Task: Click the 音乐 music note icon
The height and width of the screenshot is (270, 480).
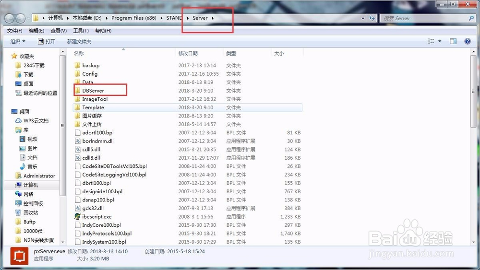Action: coord(23,166)
